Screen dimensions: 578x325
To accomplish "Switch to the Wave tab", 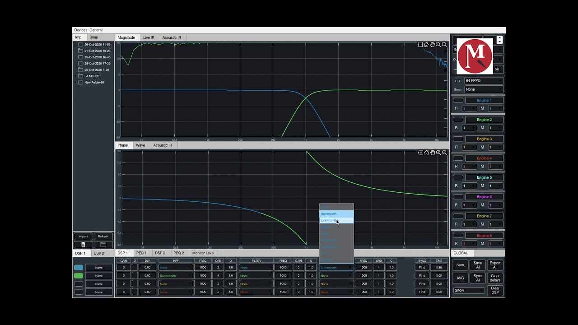I will 140,145.
